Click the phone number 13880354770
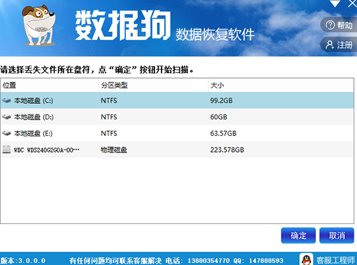The image size is (357, 265). click(208, 260)
